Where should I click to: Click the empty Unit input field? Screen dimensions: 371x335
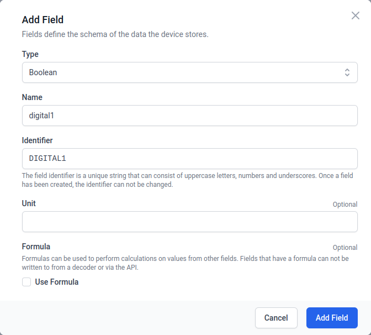[189, 222]
